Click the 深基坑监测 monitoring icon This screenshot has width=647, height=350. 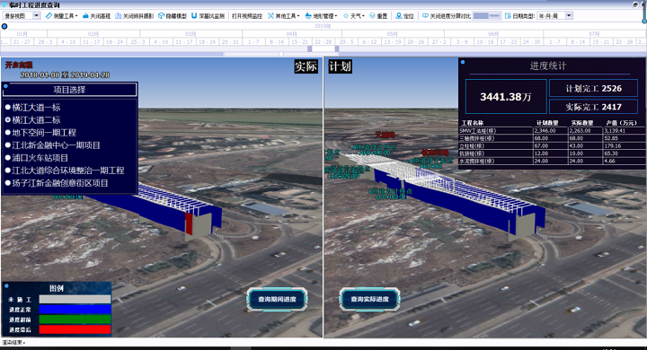[x=194, y=15]
